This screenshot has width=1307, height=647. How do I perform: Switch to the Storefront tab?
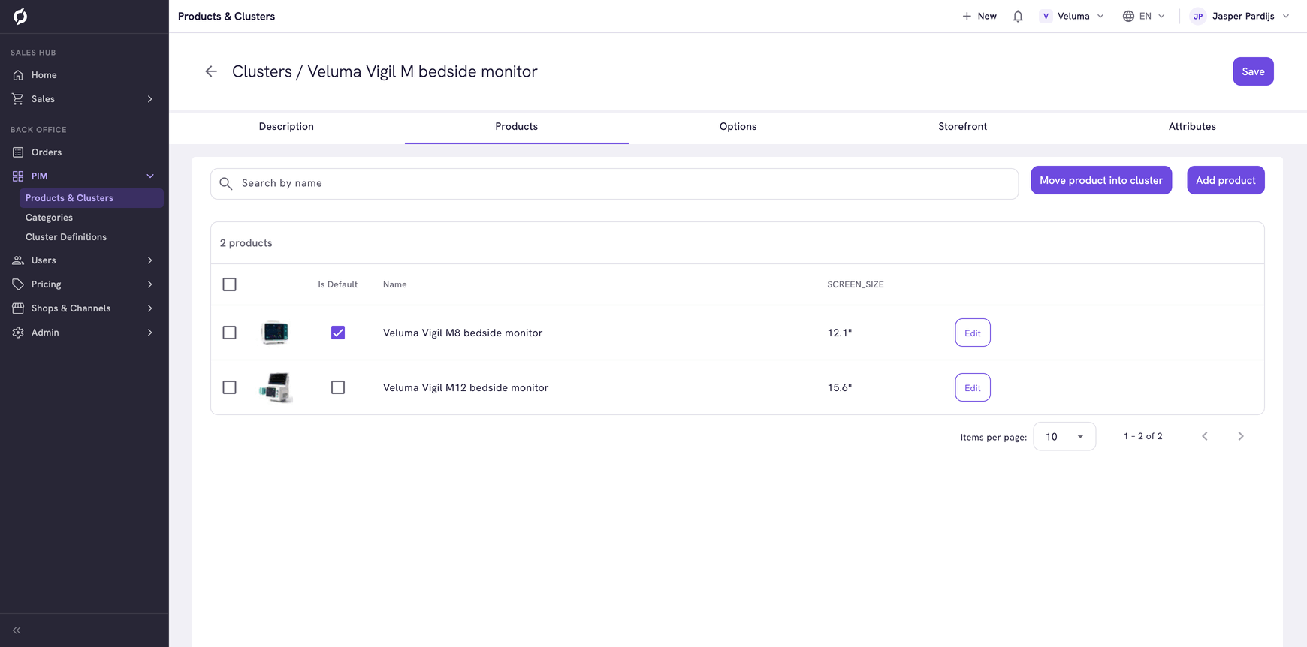[x=962, y=127]
